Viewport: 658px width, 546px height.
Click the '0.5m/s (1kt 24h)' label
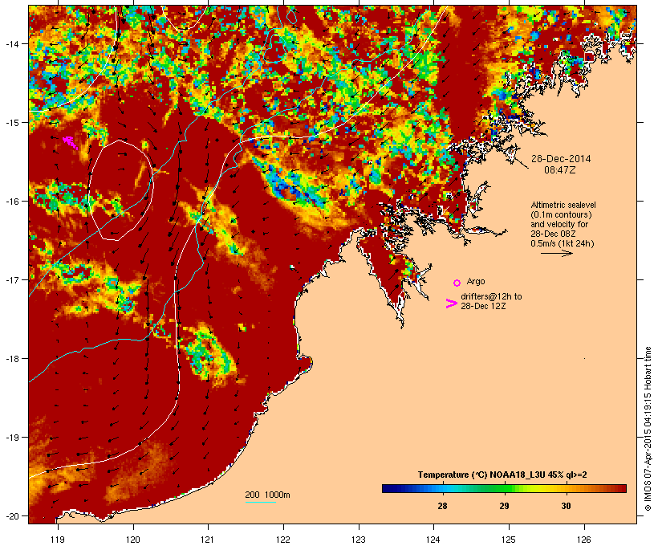point(563,243)
